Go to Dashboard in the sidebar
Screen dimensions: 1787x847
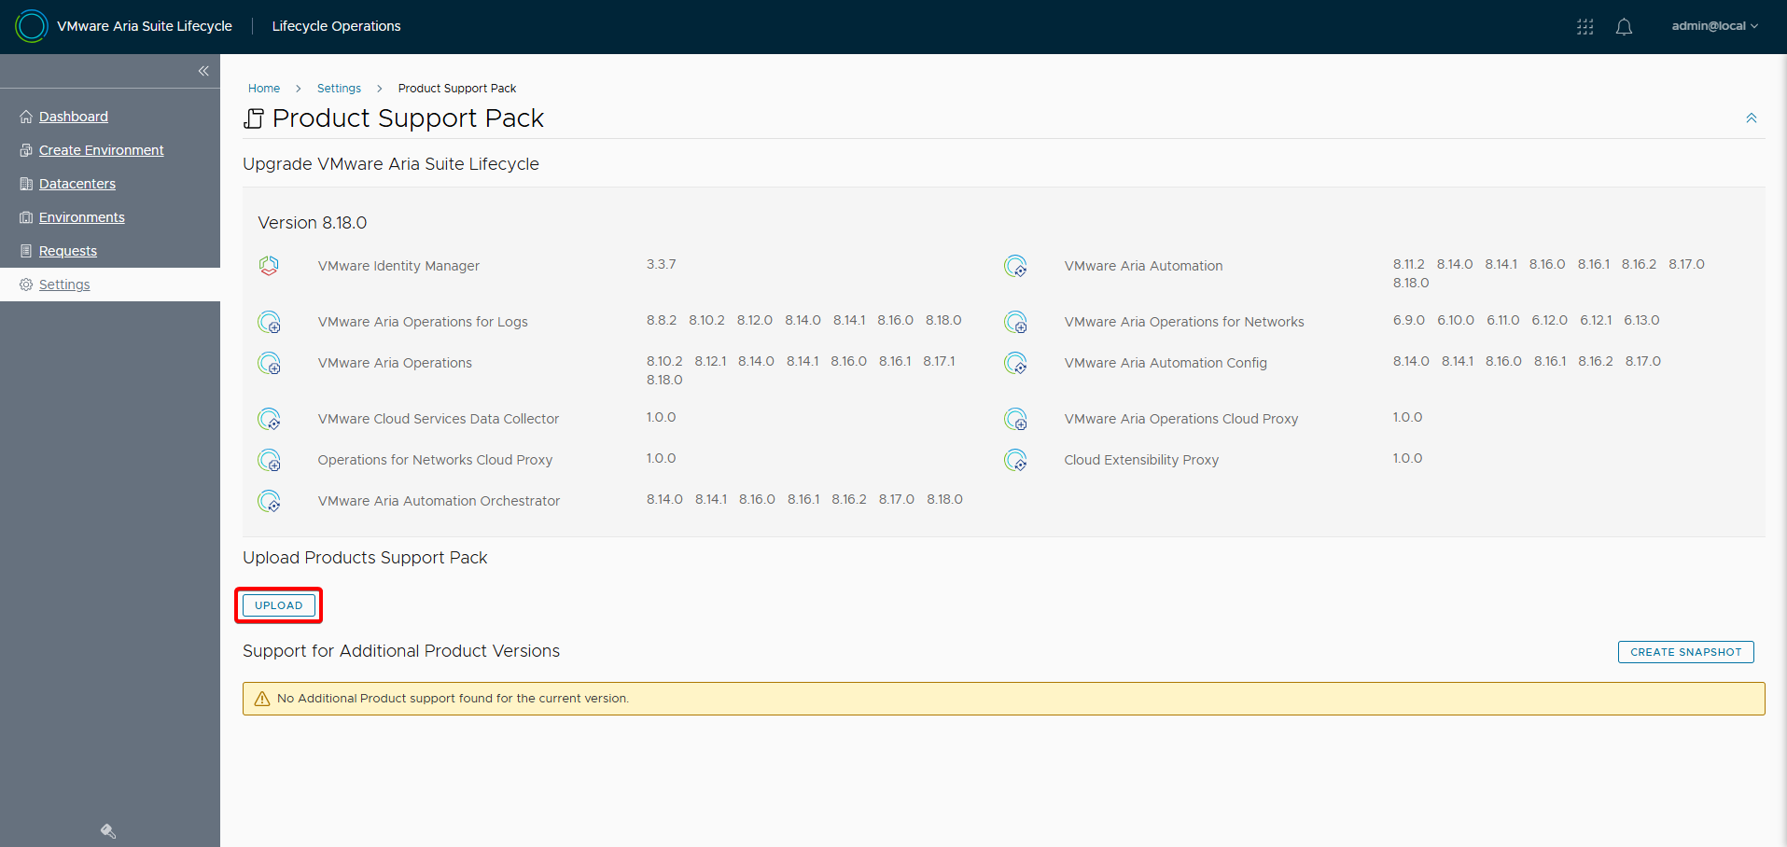(74, 117)
